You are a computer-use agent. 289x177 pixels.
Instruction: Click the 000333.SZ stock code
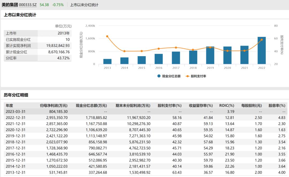[28, 5]
